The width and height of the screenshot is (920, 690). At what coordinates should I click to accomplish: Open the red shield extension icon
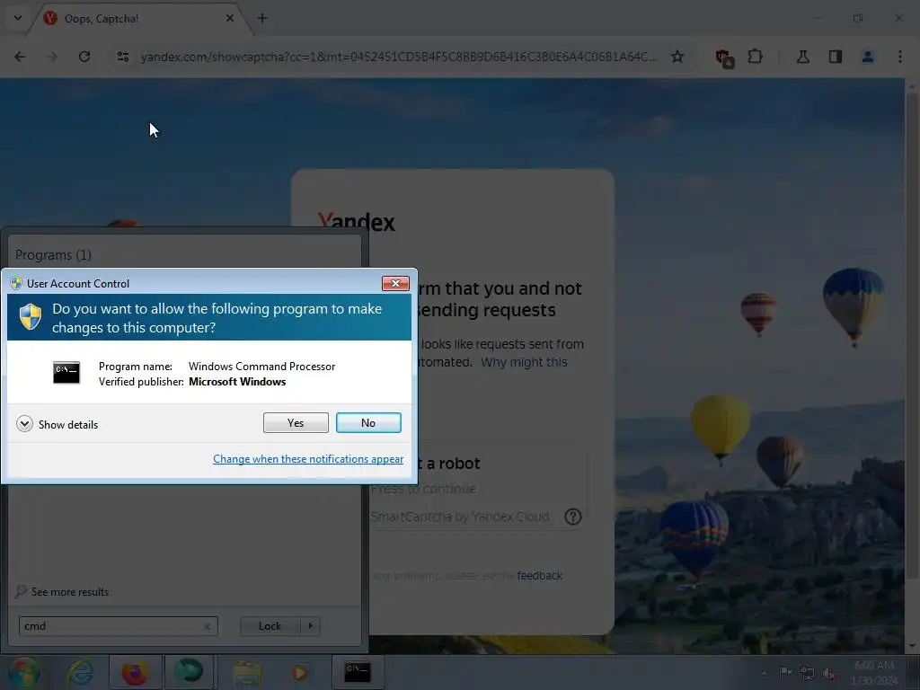[x=724, y=57]
